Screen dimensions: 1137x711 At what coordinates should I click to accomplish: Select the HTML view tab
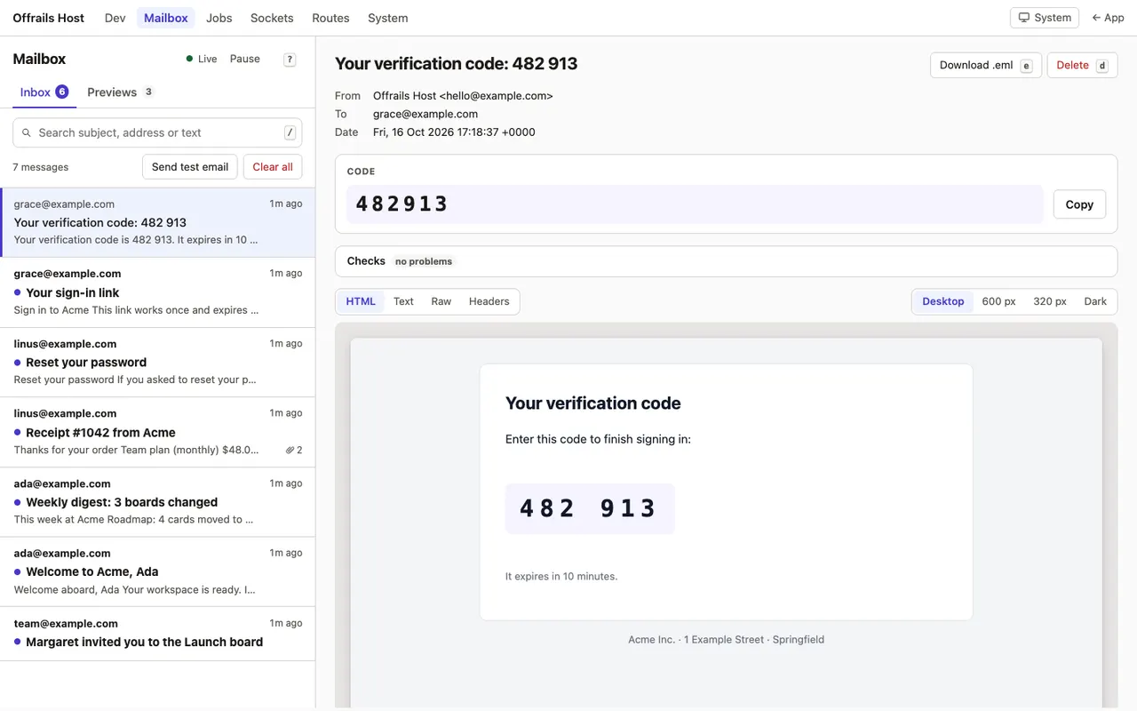(x=361, y=301)
